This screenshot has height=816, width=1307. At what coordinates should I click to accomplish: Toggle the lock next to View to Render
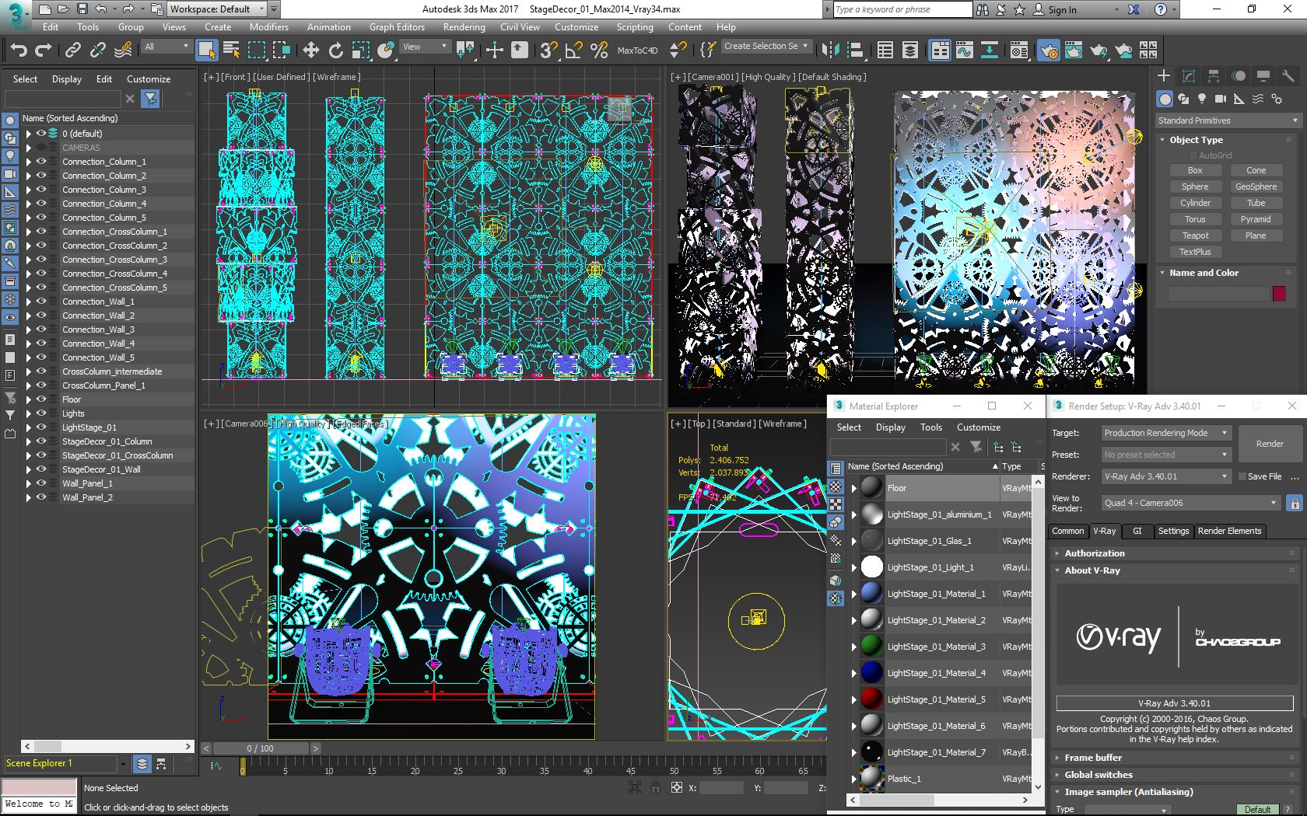tap(1295, 503)
